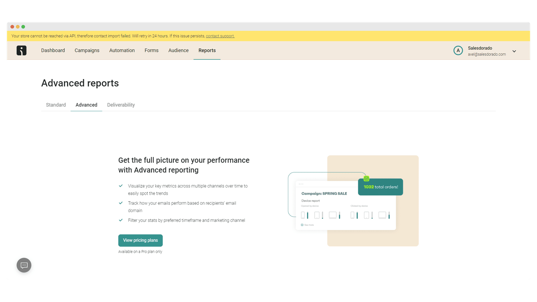This screenshot has height=302, width=537.
Task: Select the Advanced tab
Action: click(x=87, y=105)
